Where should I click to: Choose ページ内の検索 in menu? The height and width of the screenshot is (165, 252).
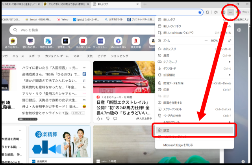195,115
